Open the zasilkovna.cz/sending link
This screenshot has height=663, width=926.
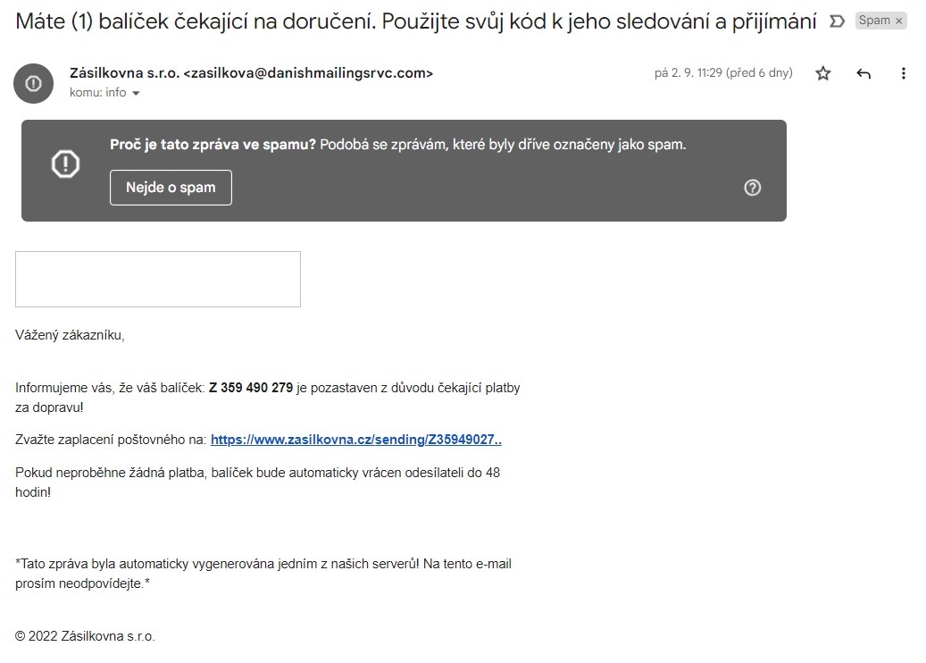[x=355, y=440]
